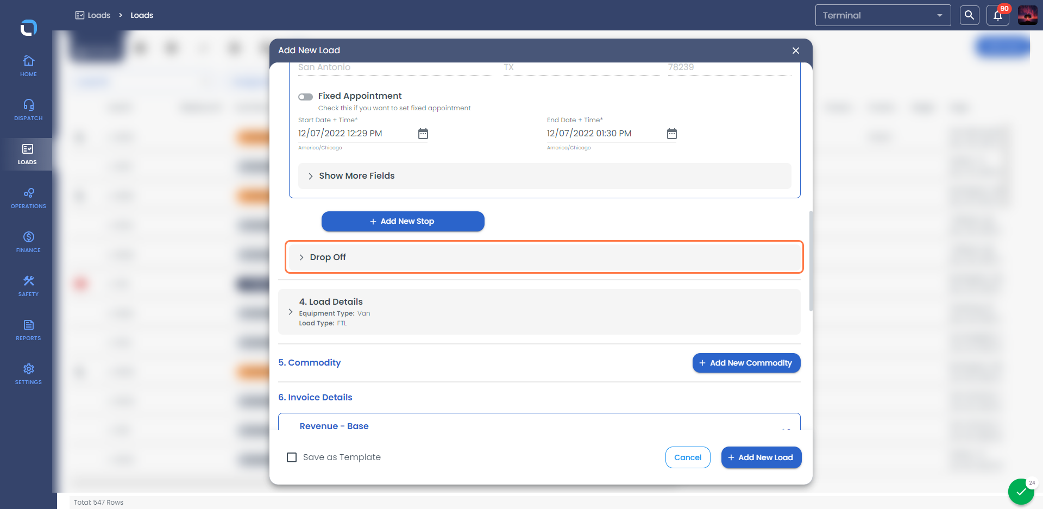The height and width of the screenshot is (509, 1043).
Task: Open Loads sidebar item
Action: [27, 154]
